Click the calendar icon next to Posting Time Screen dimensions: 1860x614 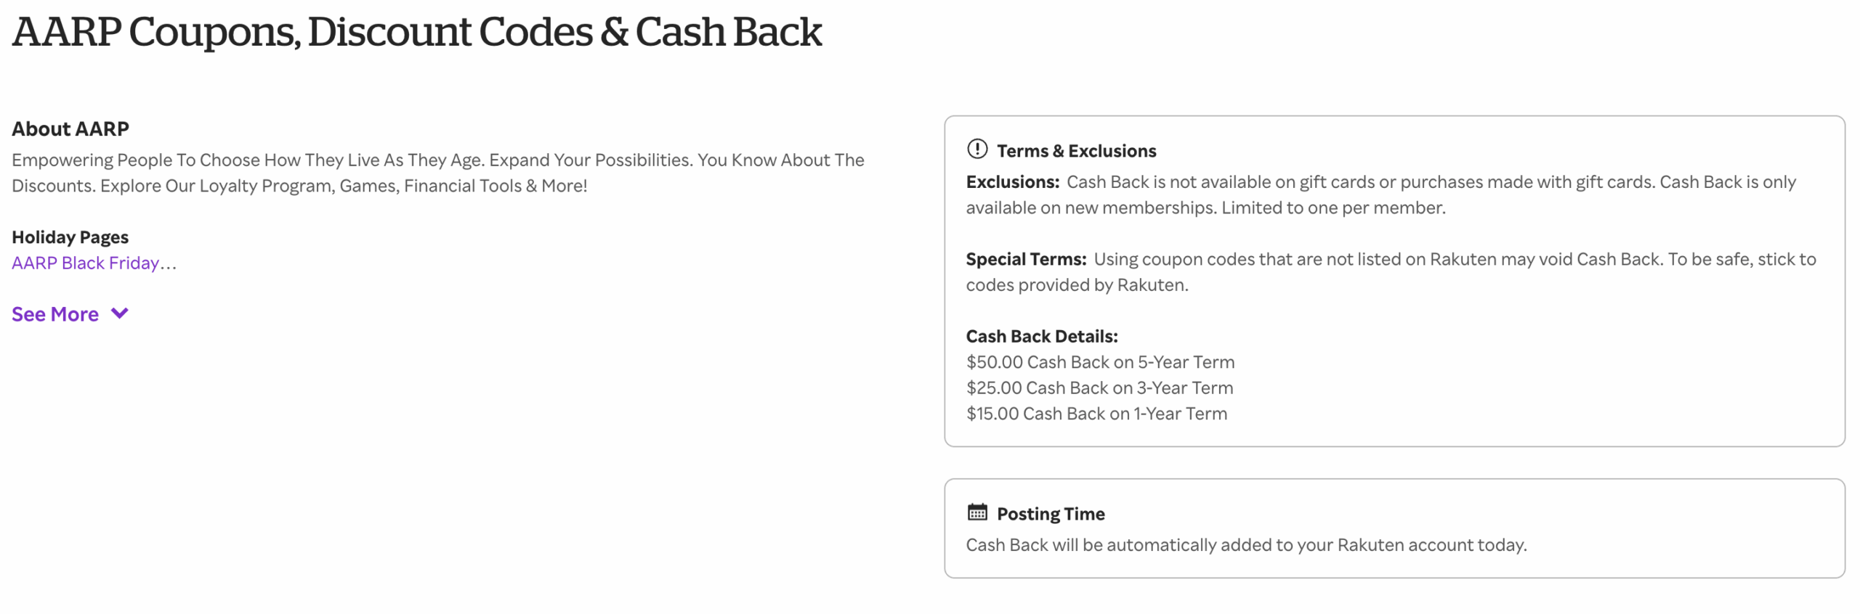click(x=976, y=512)
